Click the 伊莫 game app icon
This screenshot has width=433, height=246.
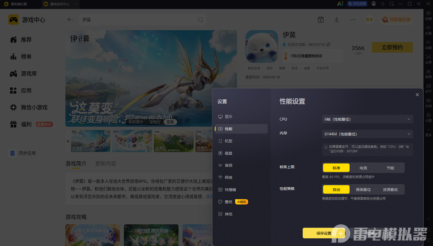tap(262, 46)
